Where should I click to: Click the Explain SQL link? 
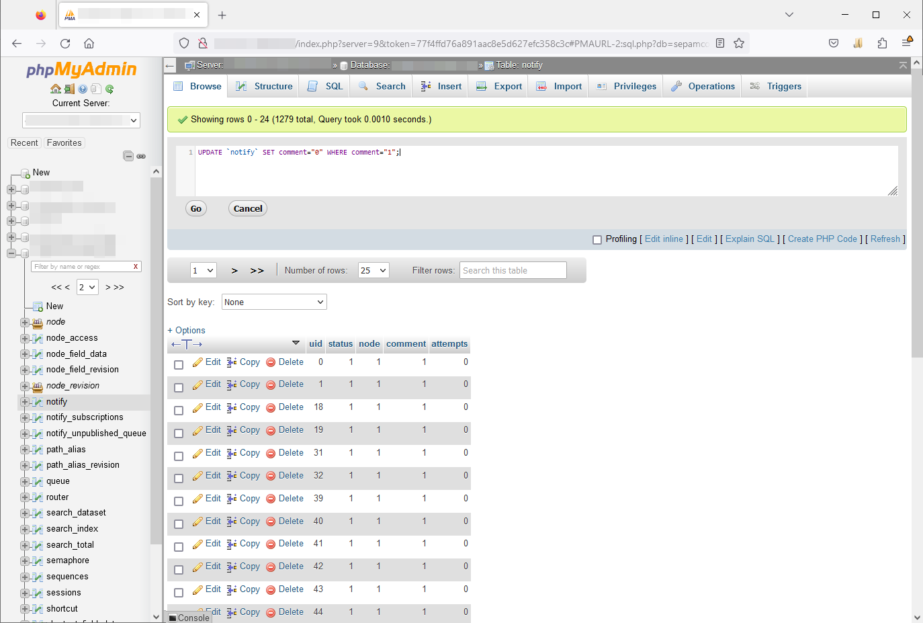pyautogui.click(x=750, y=239)
